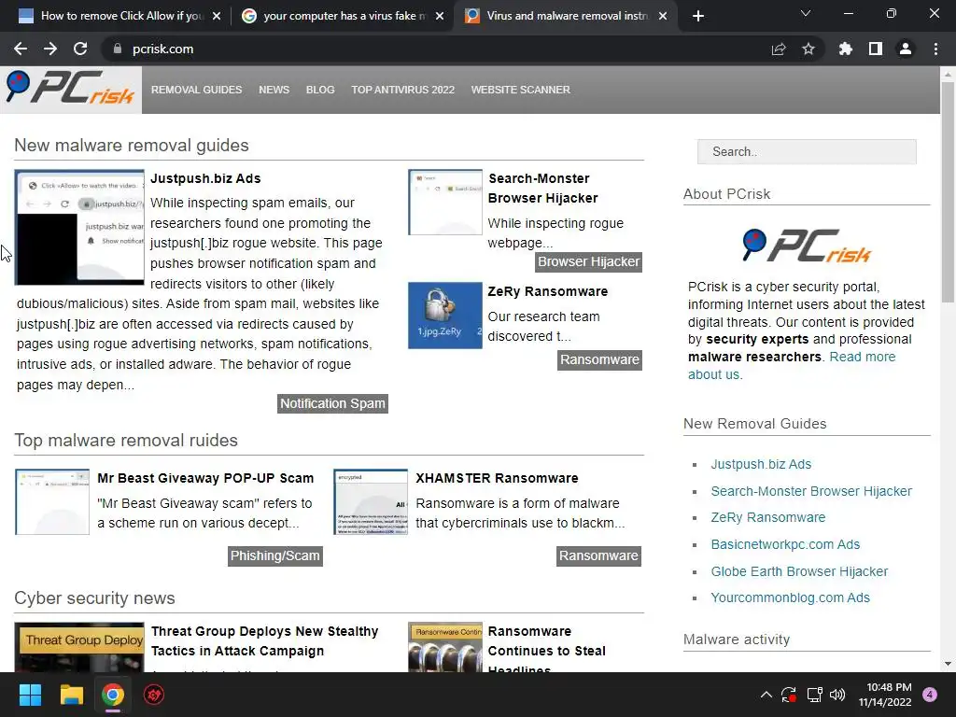
Task: Click the Notification Spam category tag
Action: pyautogui.click(x=332, y=403)
